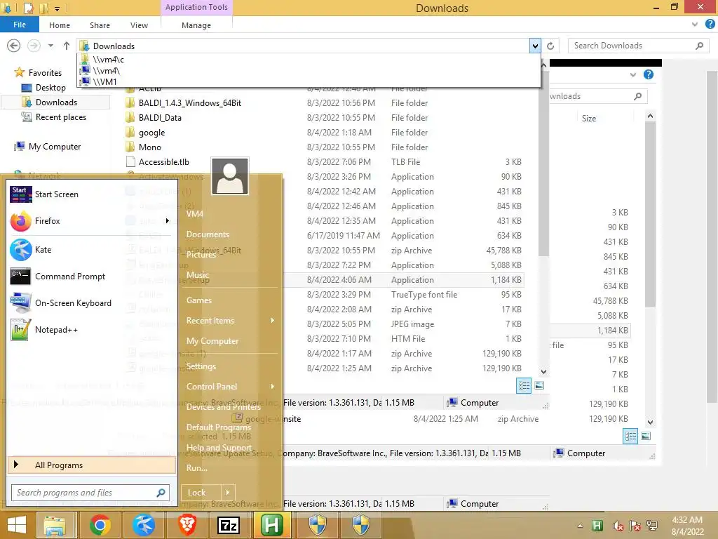Switch to the Home ribbon tab
Viewport: 718px width, 539px height.
(60, 25)
